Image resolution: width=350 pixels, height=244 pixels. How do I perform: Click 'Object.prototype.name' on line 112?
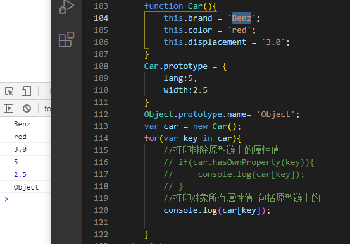195,114
